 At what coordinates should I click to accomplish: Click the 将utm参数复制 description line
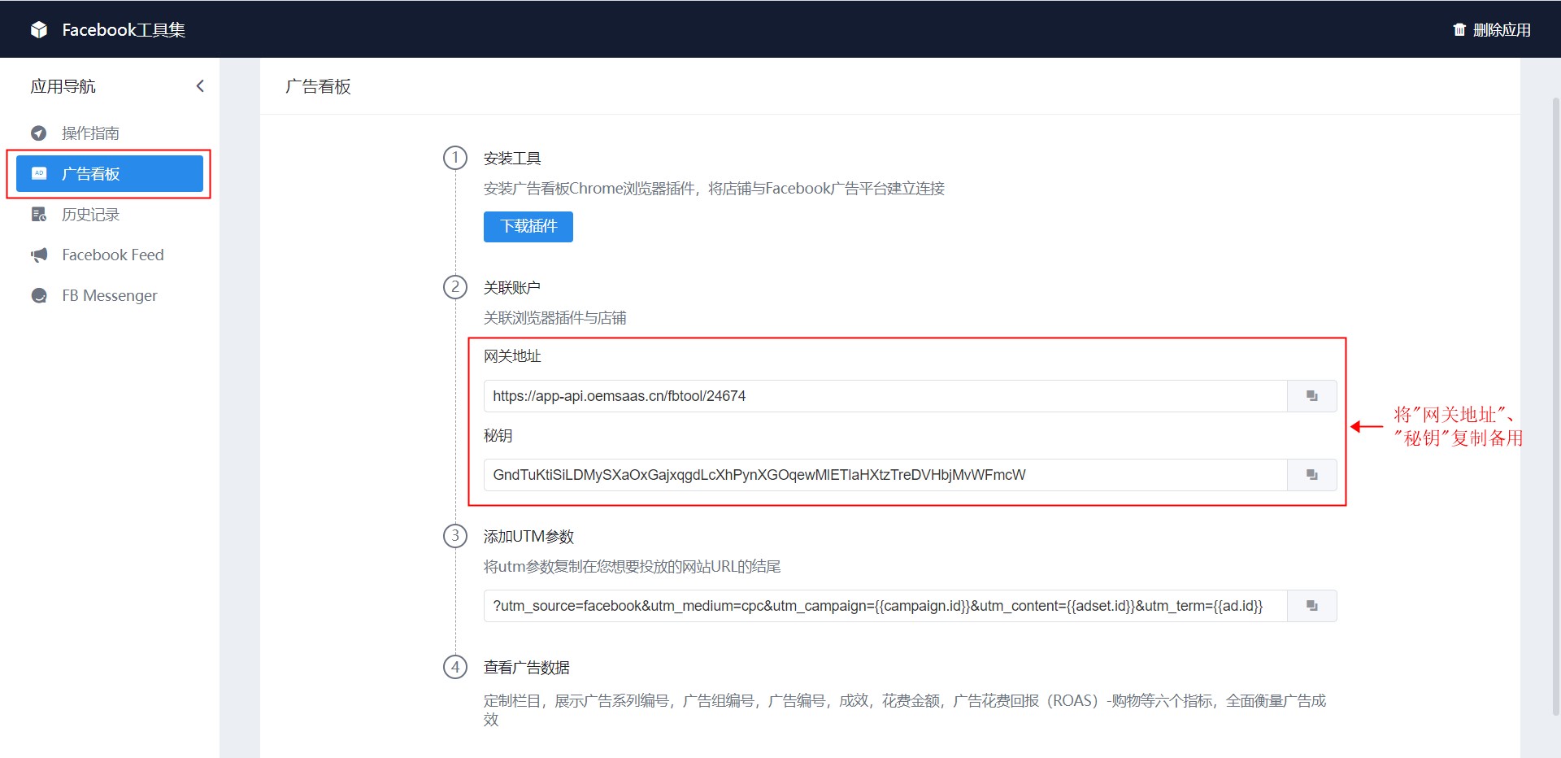pyautogui.click(x=633, y=567)
